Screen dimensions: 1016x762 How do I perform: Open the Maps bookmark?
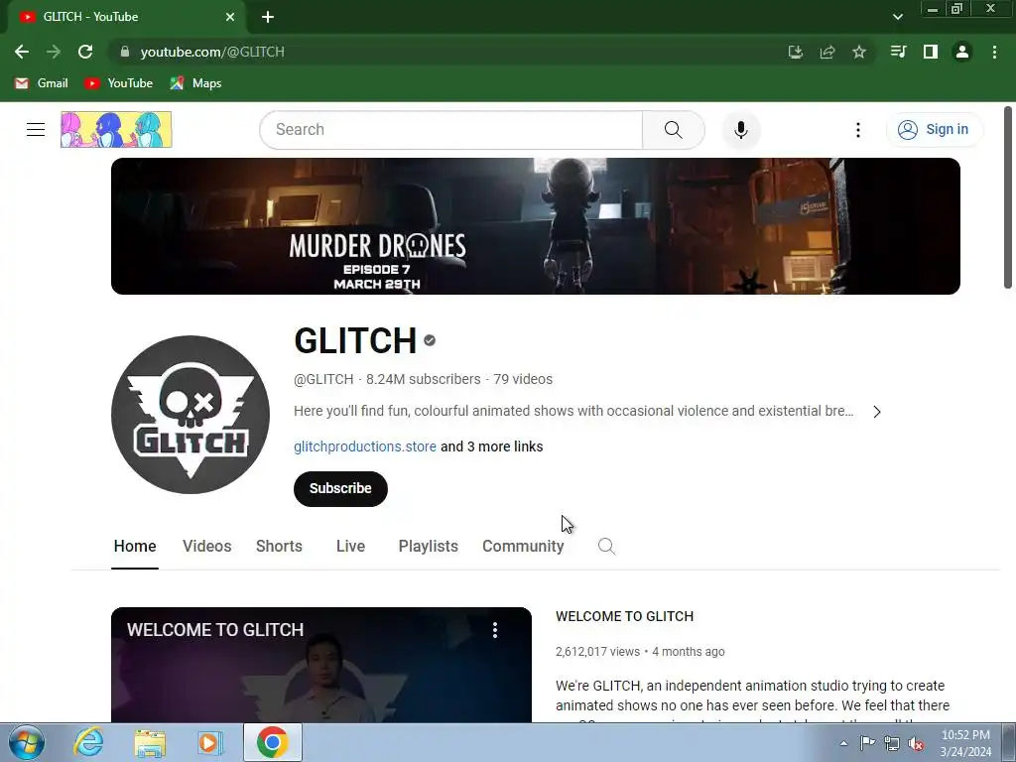point(195,83)
